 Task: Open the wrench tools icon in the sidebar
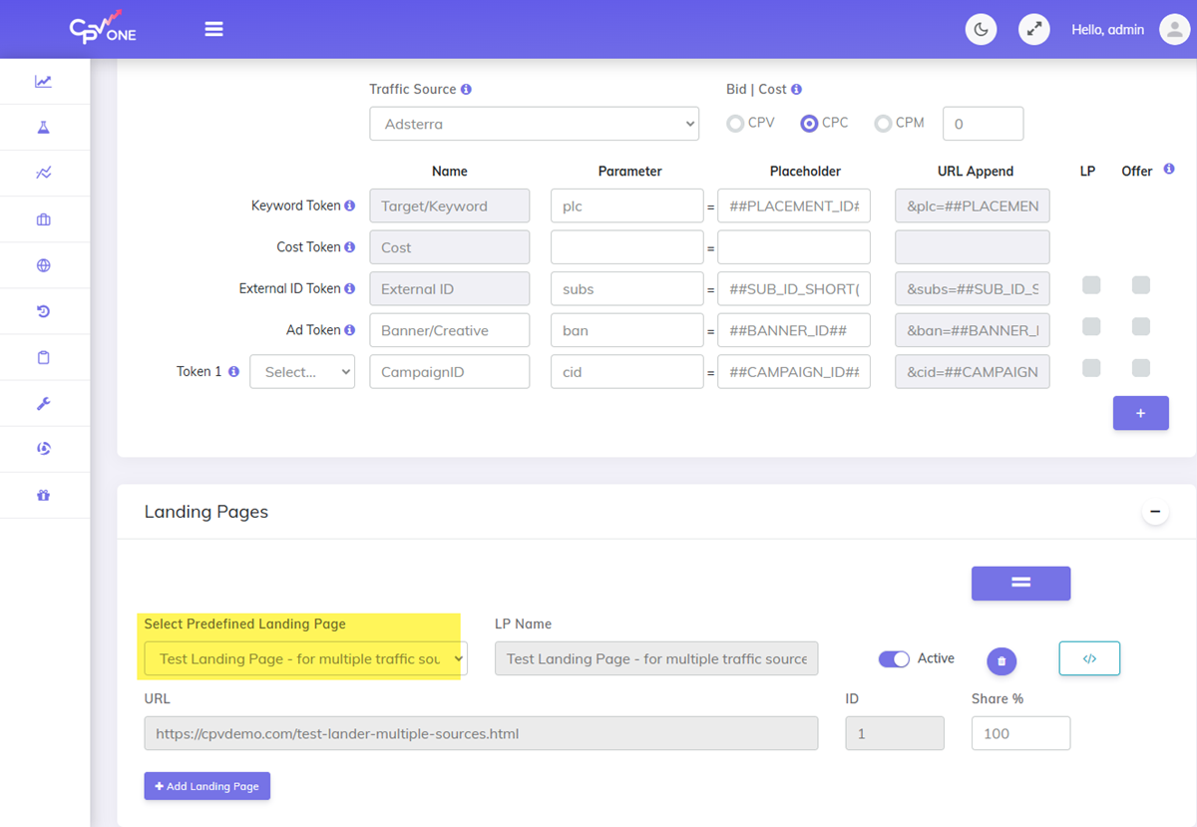pos(45,402)
